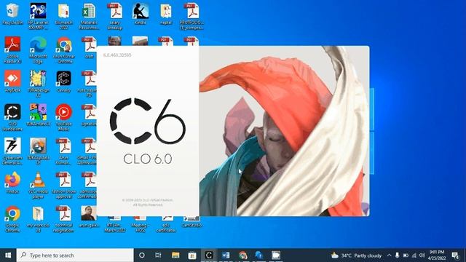The height and width of the screenshot is (262, 466).
Task: Select the till march 2022 folder
Action: point(63,16)
